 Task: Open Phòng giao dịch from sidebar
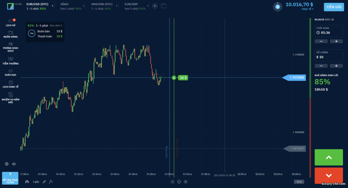click(x=11, y=47)
